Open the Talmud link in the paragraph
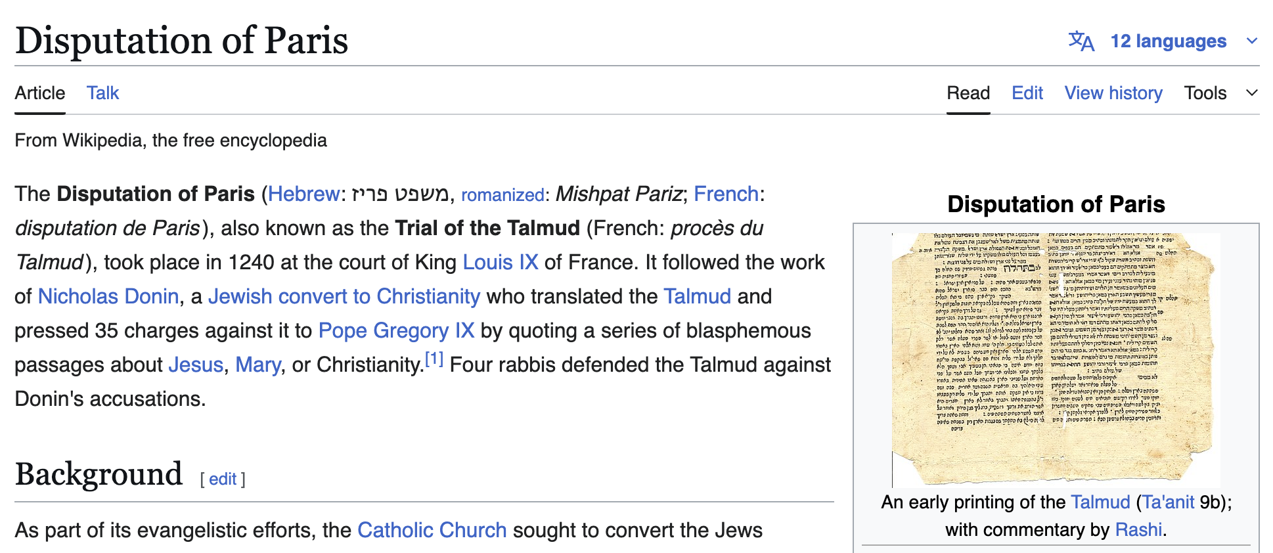 point(697,296)
